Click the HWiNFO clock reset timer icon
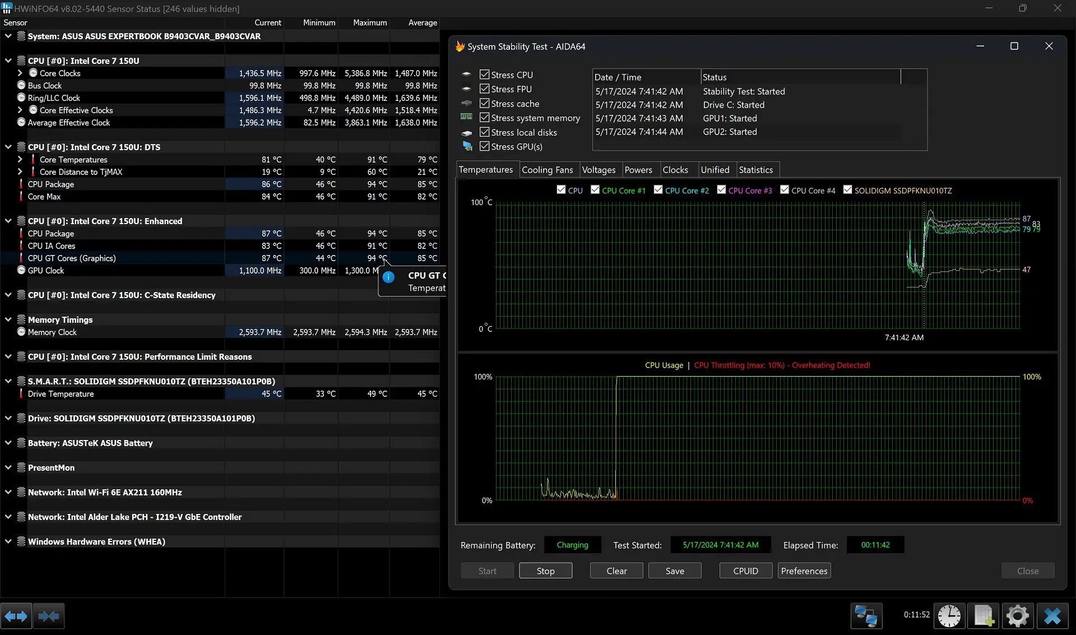The width and height of the screenshot is (1076, 635). pos(949,617)
